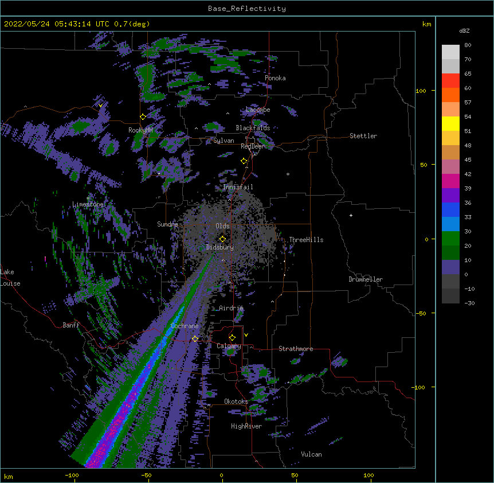Click the dBZ legend heading
494x483 pixels.
click(464, 31)
